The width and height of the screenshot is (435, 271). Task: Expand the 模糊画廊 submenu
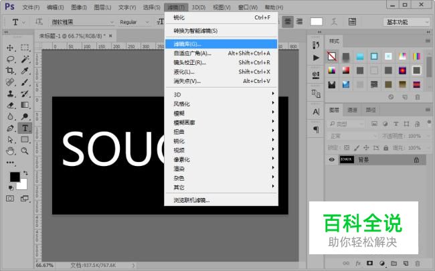point(222,122)
